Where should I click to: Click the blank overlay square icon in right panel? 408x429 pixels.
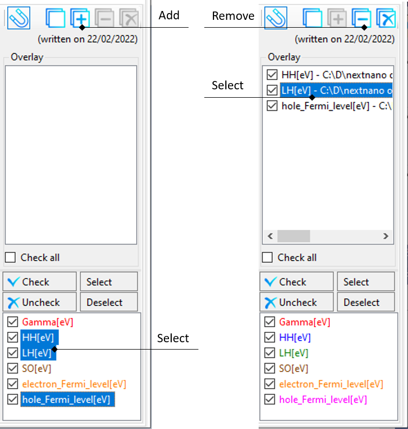coord(313,18)
